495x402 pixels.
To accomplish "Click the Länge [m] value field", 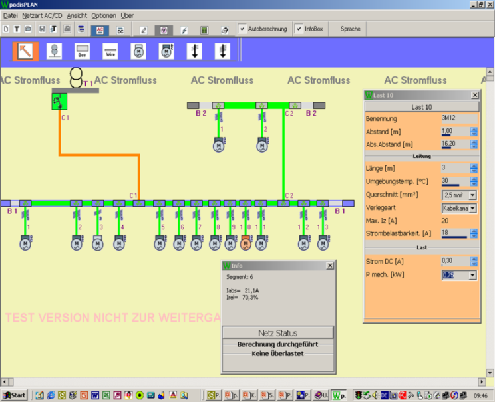I will tap(455, 168).
